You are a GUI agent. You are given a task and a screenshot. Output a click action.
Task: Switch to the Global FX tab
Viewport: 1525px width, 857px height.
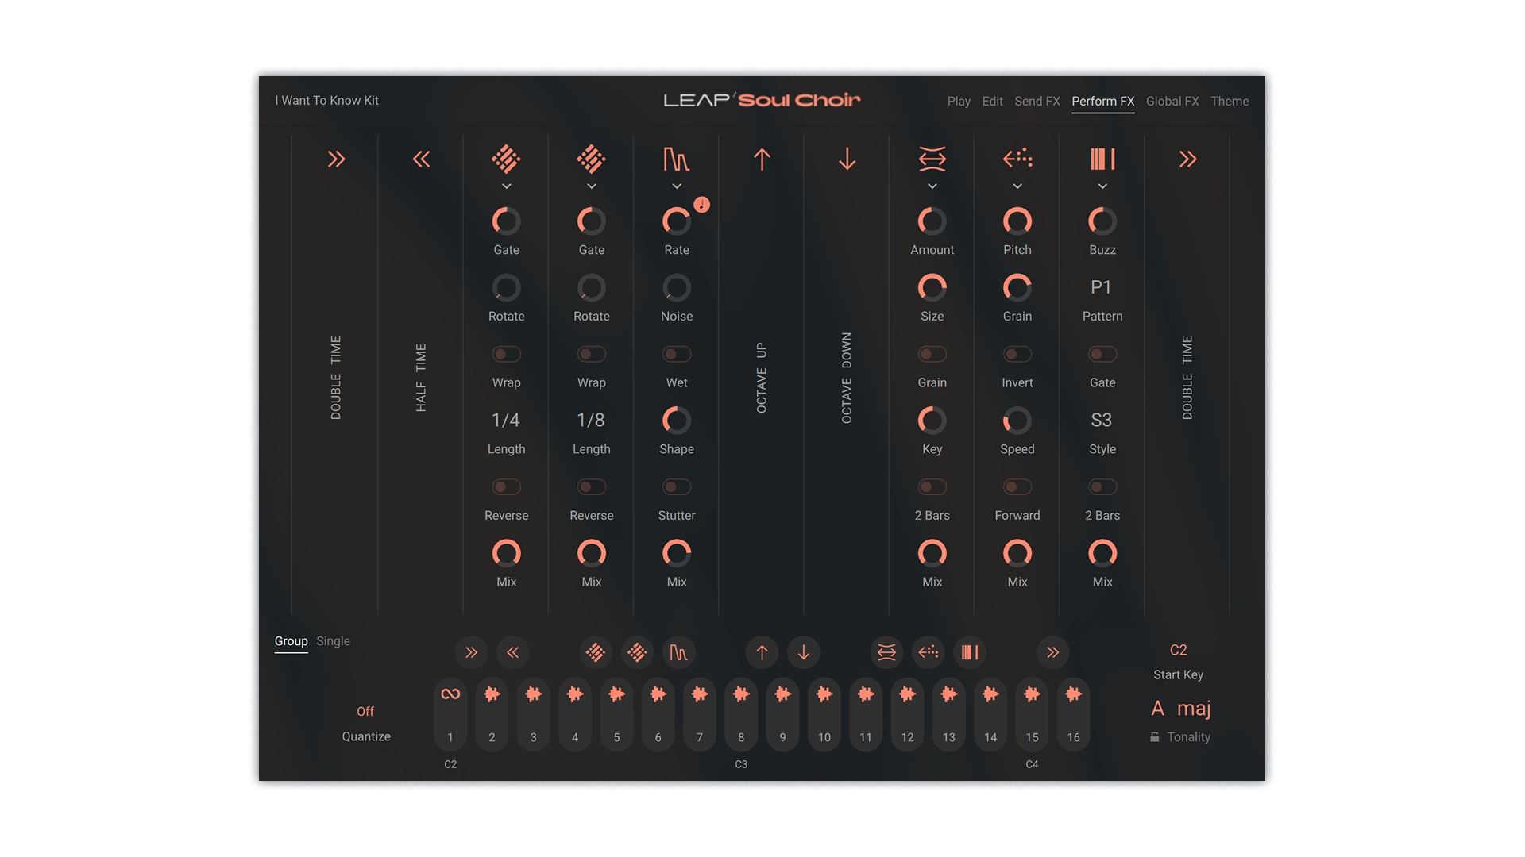coord(1172,101)
